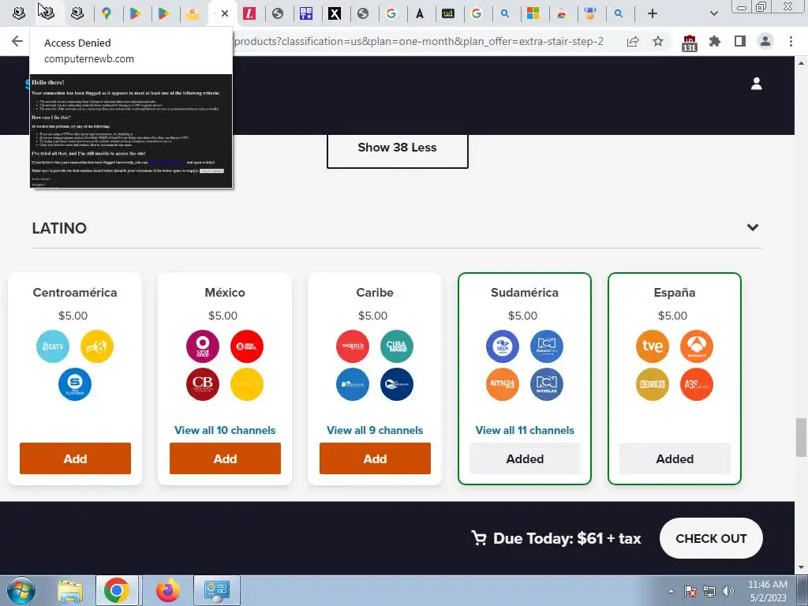Image resolution: width=808 pixels, height=606 pixels.
Task: Add the México package
Action: [x=225, y=458]
